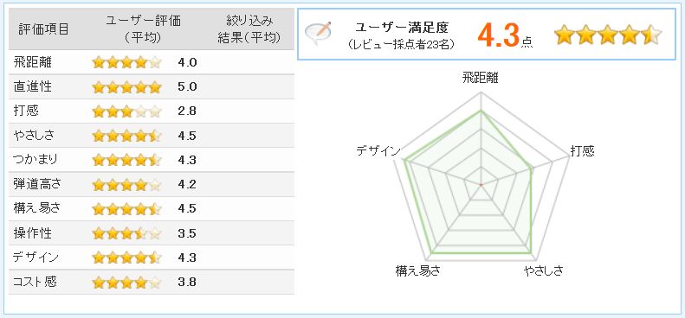Click the review pencil speech bubble icon

(318, 34)
